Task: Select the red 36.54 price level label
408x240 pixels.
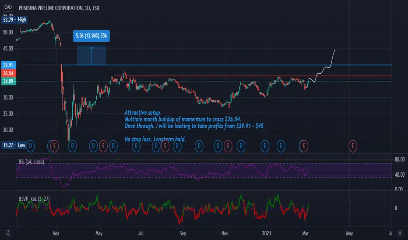Action: pos(9,73)
